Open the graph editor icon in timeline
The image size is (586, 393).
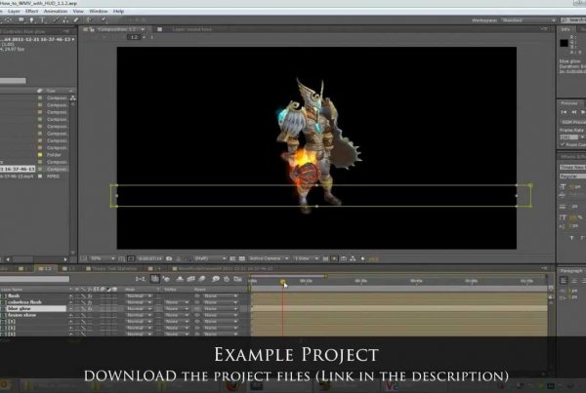click(x=237, y=279)
